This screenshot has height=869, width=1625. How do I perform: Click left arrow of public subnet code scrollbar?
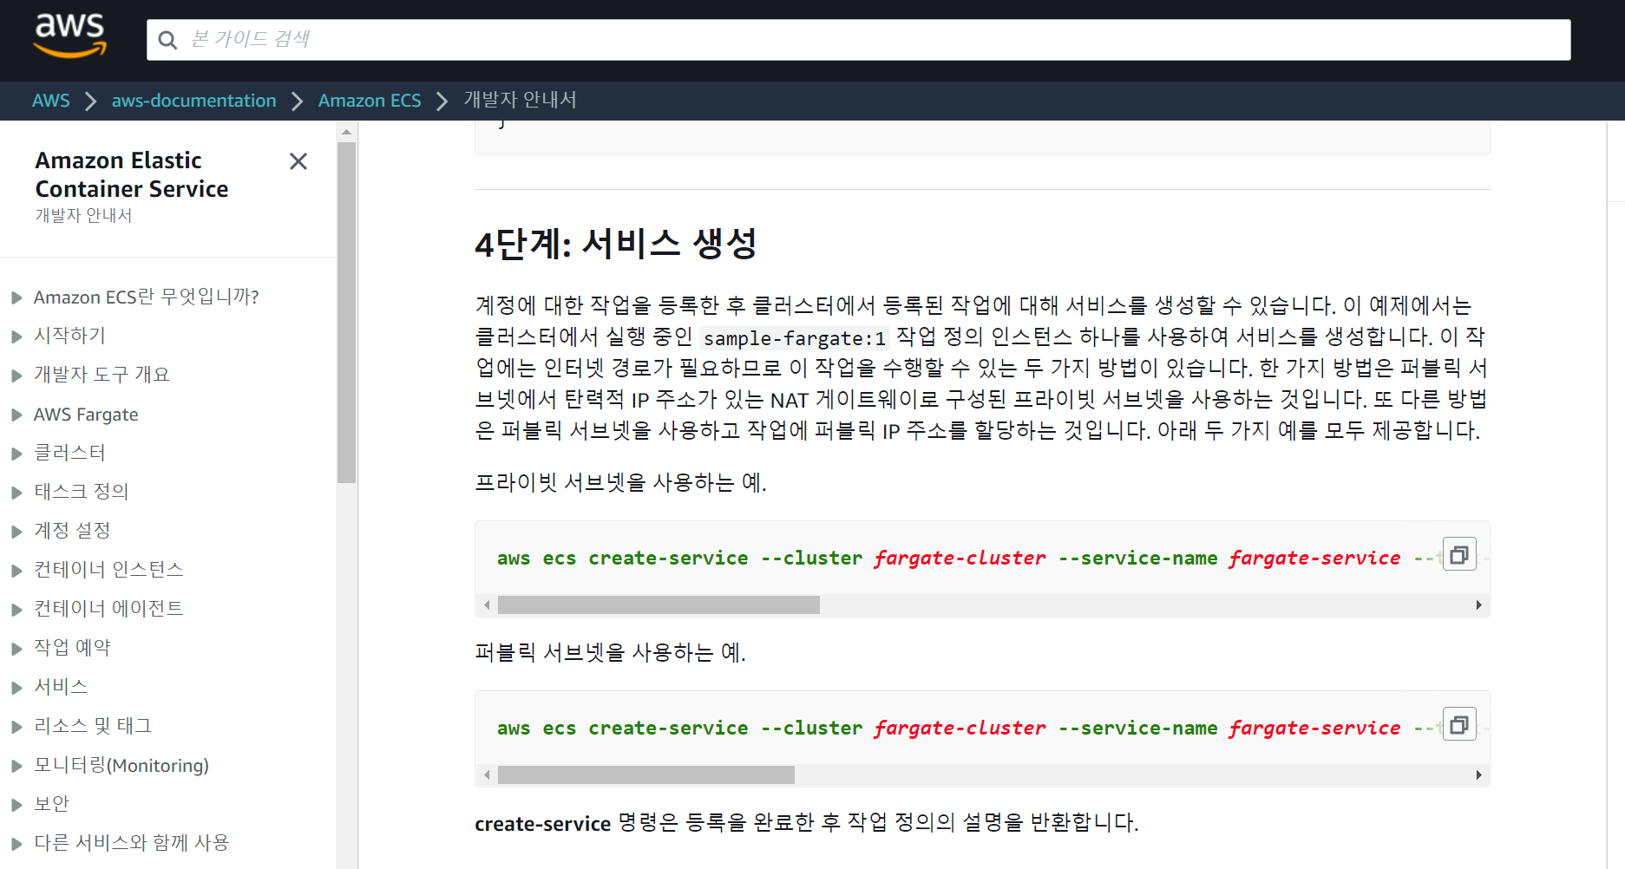pyautogui.click(x=487, y=774)
